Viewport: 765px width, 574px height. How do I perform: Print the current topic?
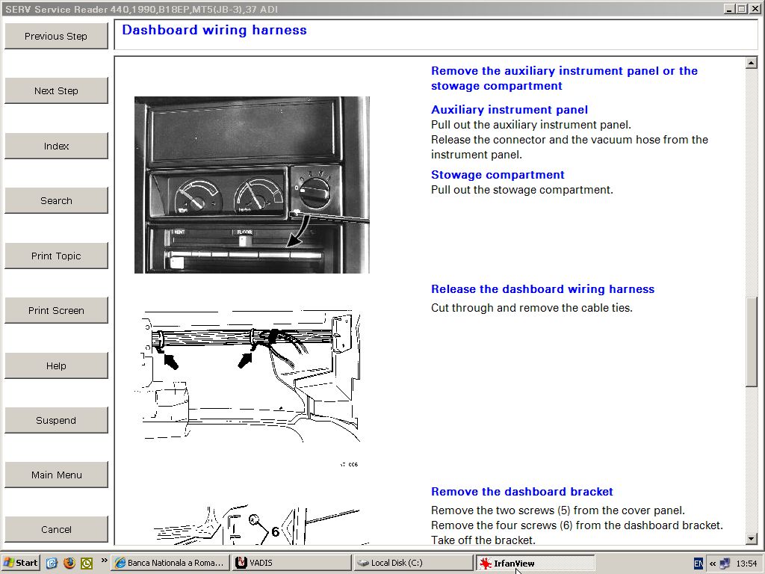tap(56, 256)
